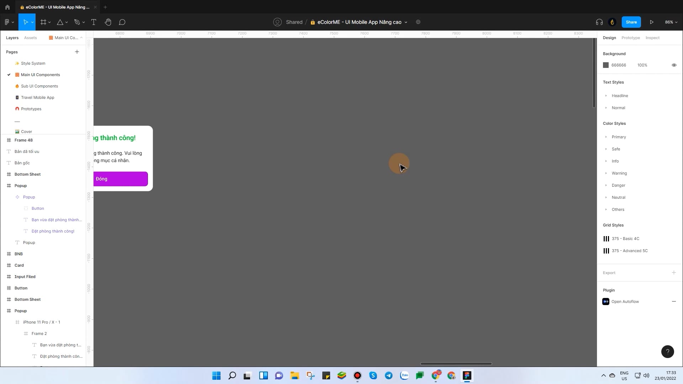Select the 375 - Basic 4C grid style

[625, 239]
